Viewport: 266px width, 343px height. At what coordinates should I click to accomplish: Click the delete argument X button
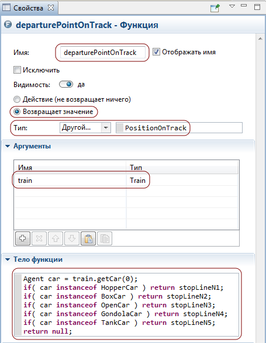point(39,238)
